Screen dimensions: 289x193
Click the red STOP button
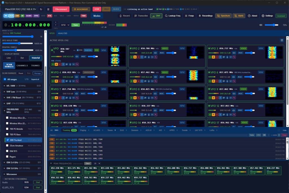pos(97,9)
